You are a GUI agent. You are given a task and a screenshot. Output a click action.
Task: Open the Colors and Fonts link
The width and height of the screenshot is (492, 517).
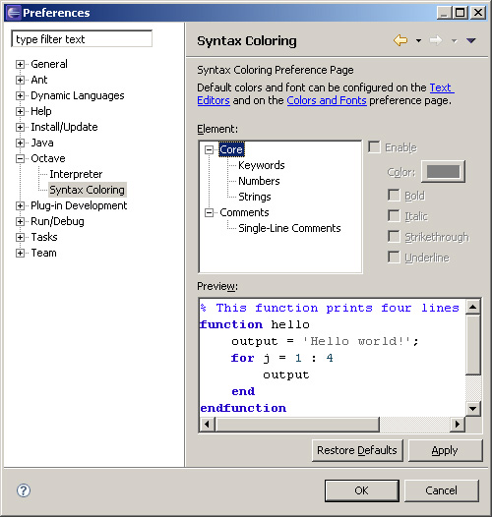(327, 100)
